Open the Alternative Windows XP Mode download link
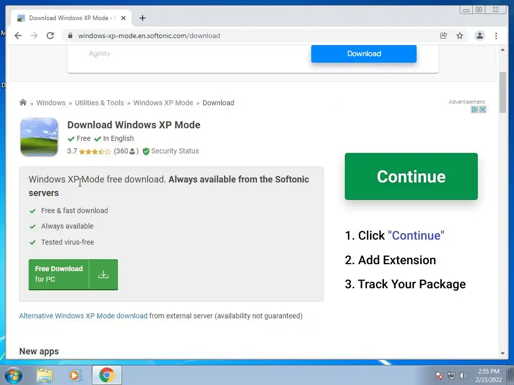 point(83,316)
